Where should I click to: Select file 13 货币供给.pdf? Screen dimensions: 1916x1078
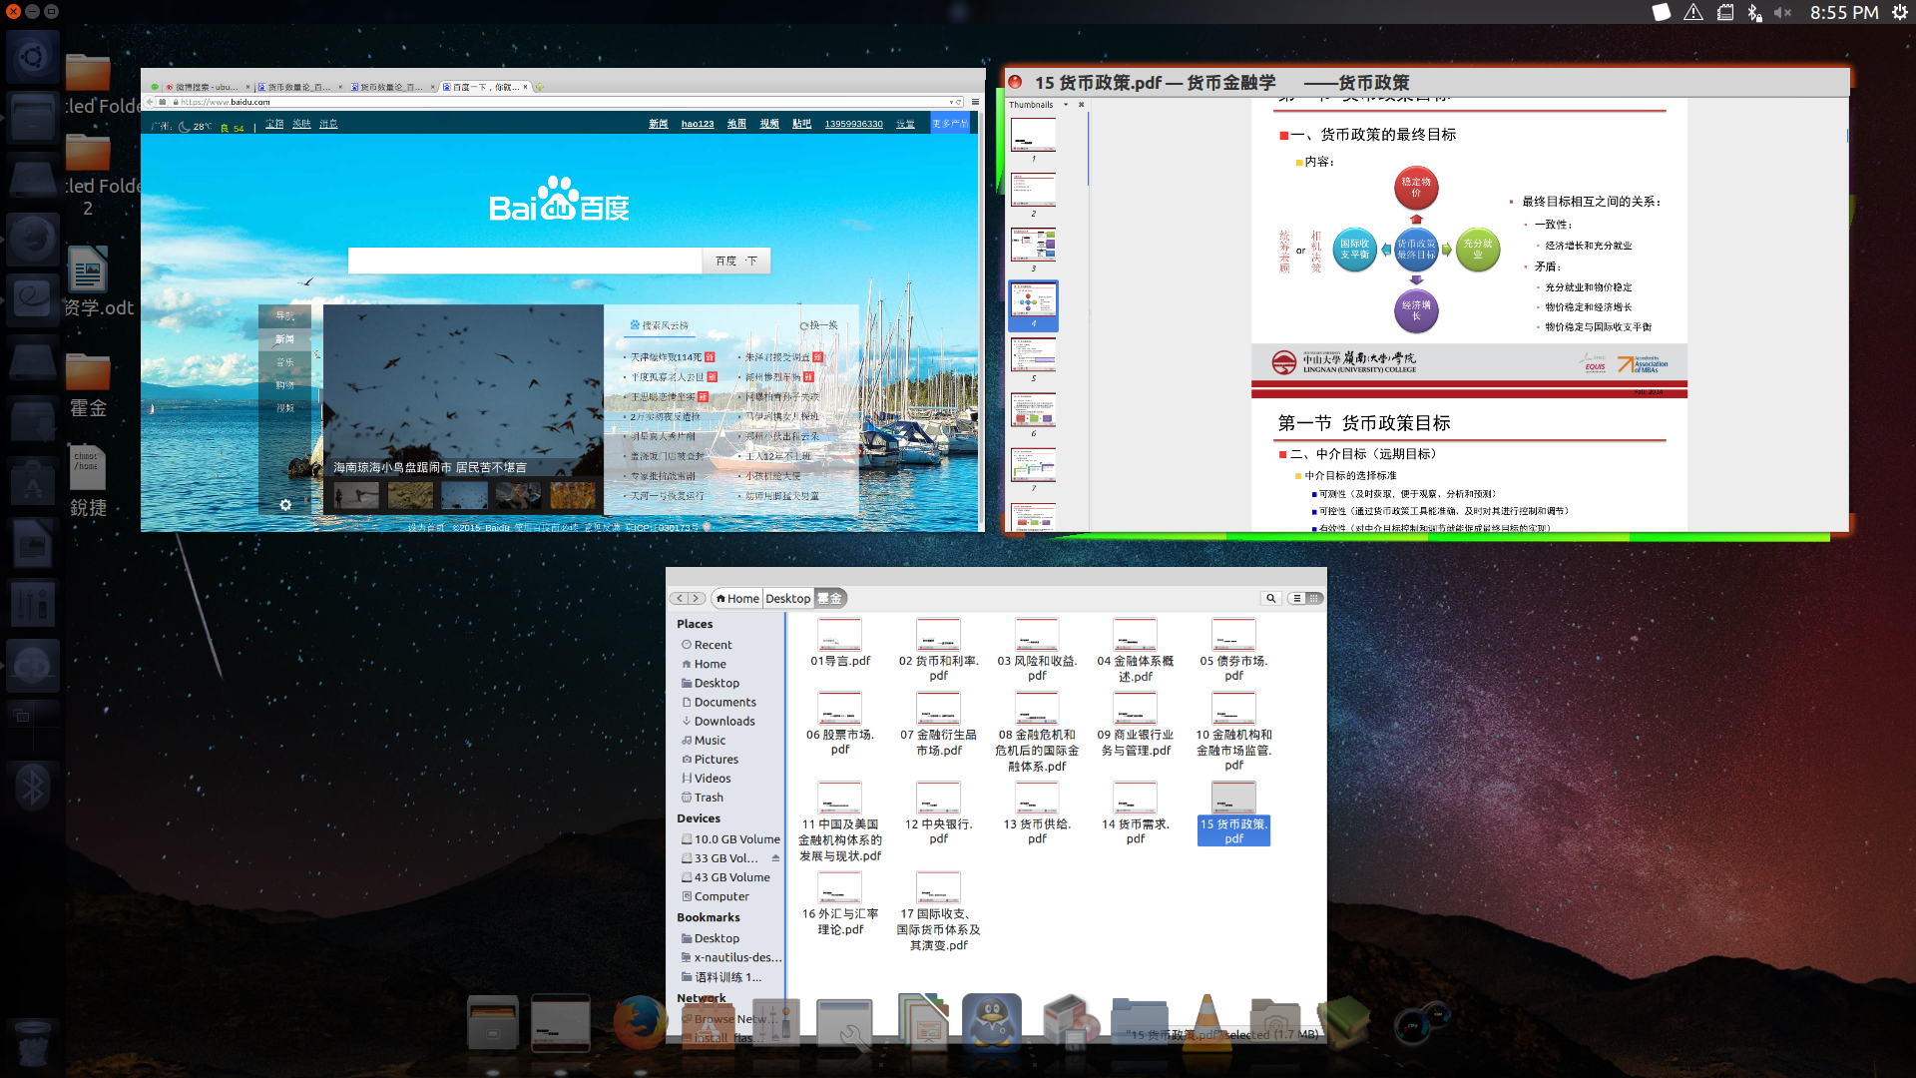pos(1037,814)
